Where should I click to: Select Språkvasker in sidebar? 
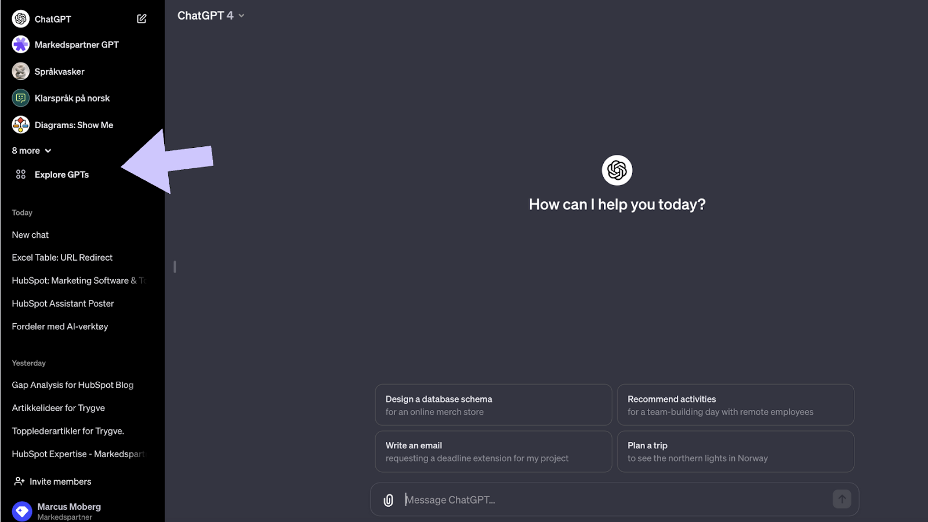click(60, 71)
